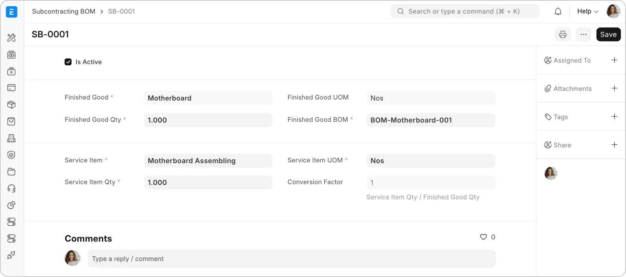
Task: Expand the Help dropdown
Action: pyautogui.click(x=587, y=11)
